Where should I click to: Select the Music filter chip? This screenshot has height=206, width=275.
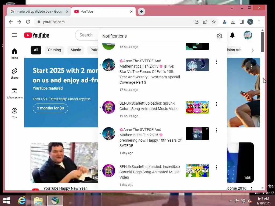tap(75, 50)
